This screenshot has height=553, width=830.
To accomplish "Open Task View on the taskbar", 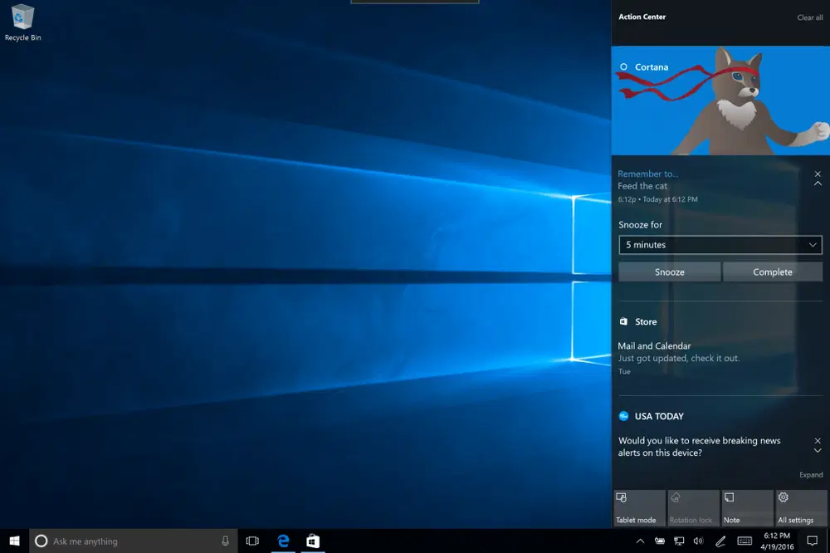I will coord(252,541).
